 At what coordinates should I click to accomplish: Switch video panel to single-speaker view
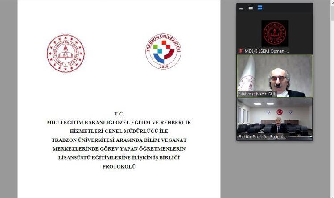click(x=251, y=8)
